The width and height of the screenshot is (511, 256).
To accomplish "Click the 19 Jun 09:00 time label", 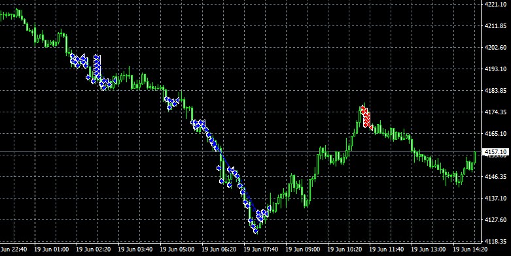I will pyautogui.click(x=304, y=249).
